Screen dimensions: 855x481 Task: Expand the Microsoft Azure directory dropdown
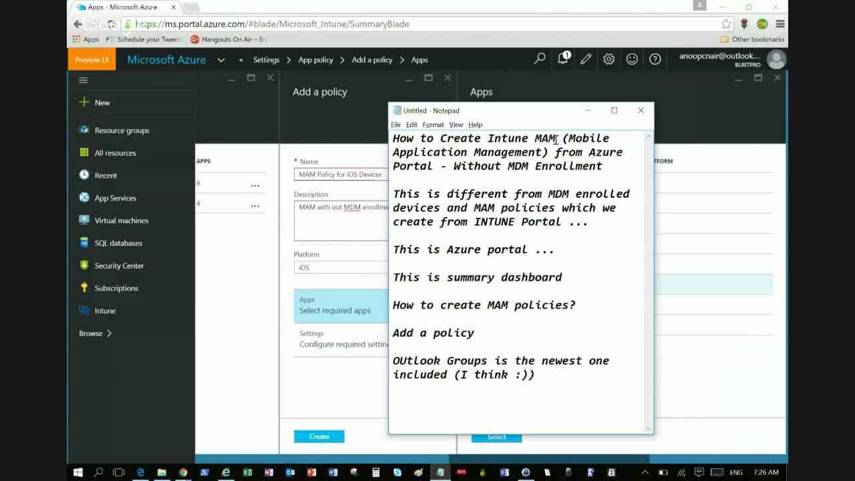pos(220,59)
